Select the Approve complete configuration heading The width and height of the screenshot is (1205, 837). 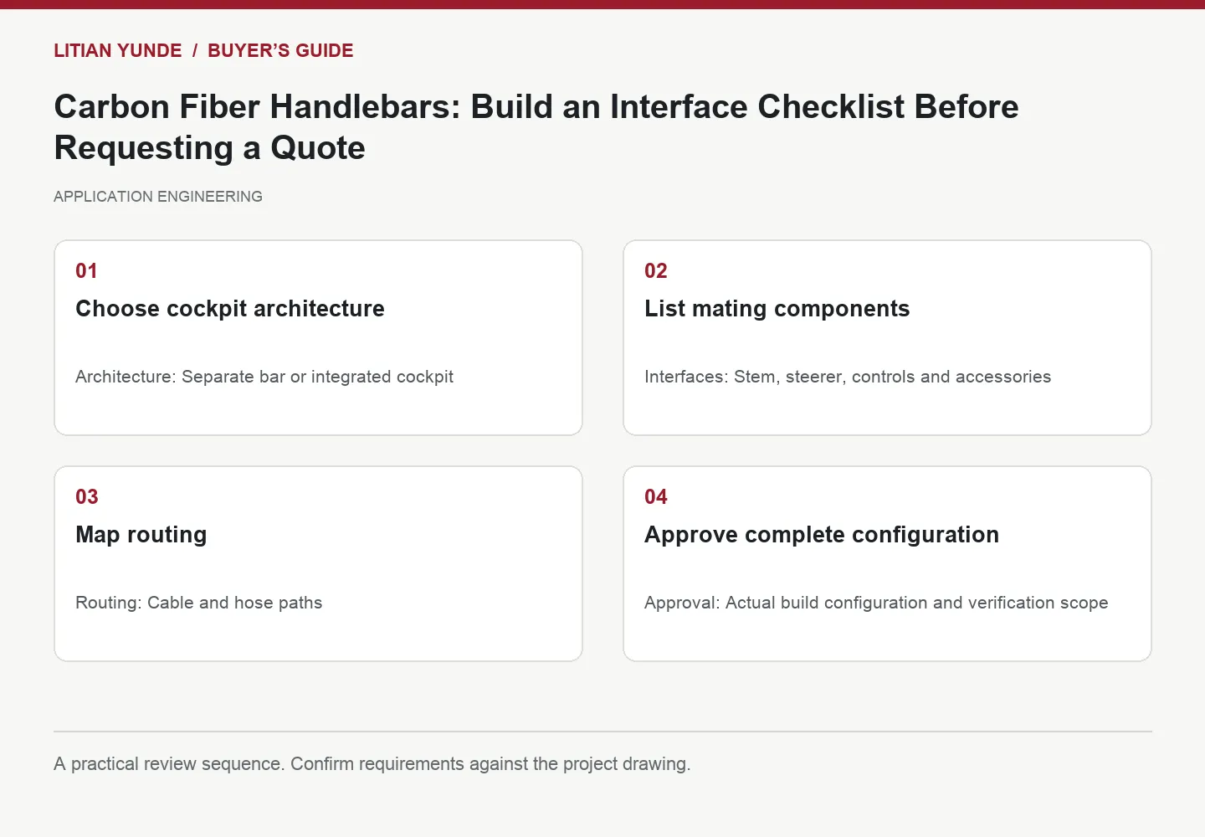point(822,535)
